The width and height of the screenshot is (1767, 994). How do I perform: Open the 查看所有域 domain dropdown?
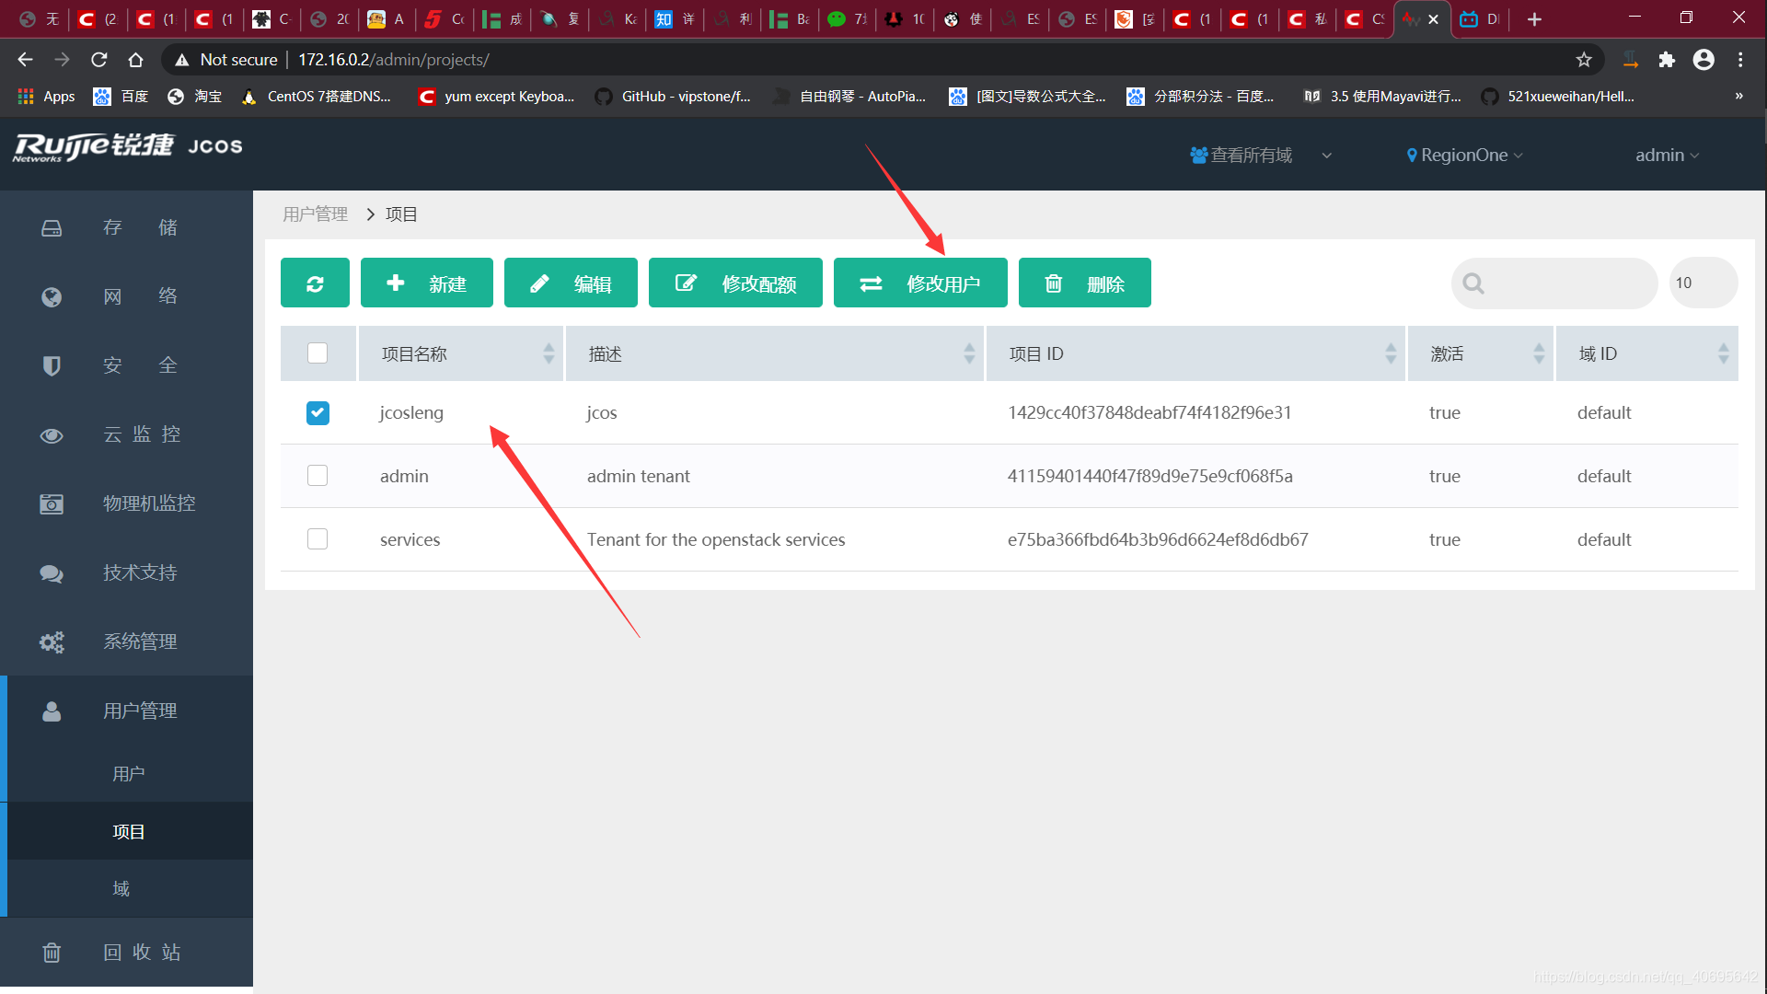(1261, 156)
